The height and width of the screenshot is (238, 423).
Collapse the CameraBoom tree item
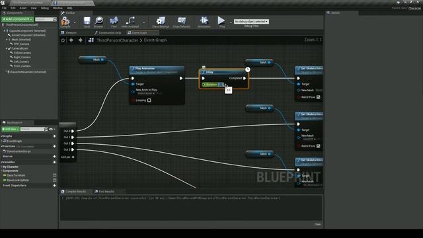(7, 48)
